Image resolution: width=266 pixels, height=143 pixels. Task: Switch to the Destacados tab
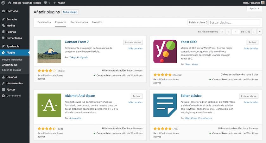coord(44,22)
